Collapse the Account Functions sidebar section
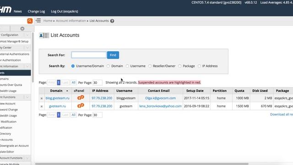This screenshot has width=293, height=165. point(27,97)
